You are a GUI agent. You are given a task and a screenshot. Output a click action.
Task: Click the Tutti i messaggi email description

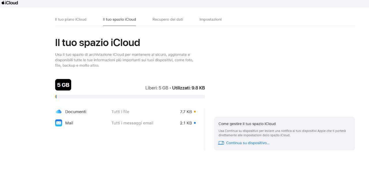[x=132, y=123]
